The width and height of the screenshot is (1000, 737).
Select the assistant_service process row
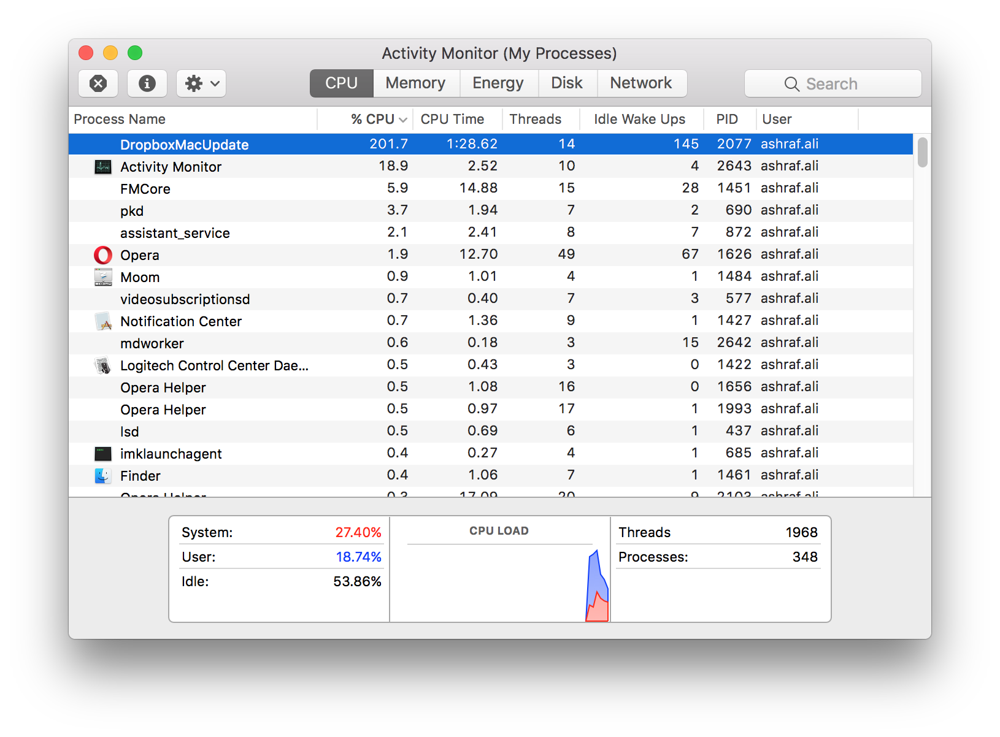point(491,232)
